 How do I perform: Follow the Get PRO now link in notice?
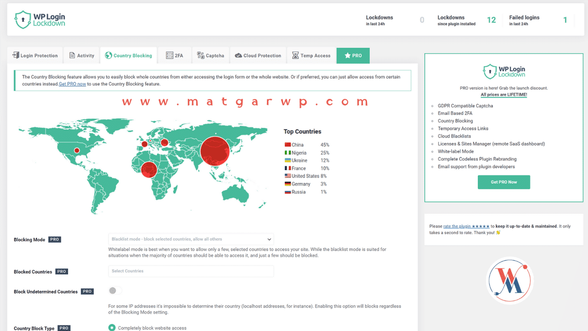tap(73, 84)
